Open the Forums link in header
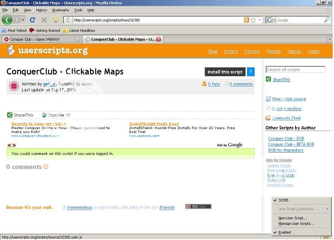Image resolution: width=334 pixels, height=240 pixels. (x=252, y=51)
